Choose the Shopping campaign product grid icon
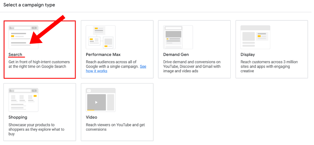Image resolution: width=314 pixels, height=145 pixels. [x=23, y=100]
